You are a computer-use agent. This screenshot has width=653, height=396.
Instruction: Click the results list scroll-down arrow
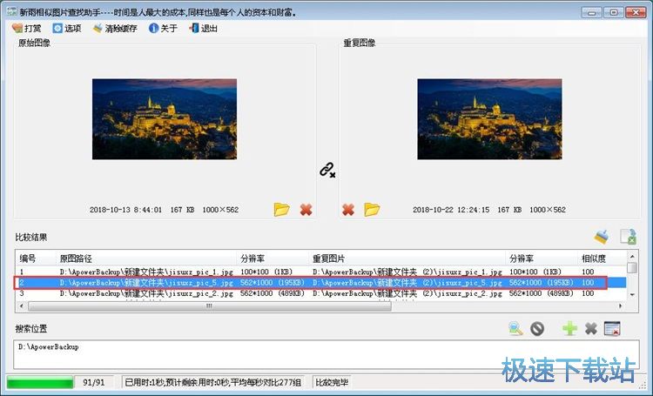pos(632,295)
